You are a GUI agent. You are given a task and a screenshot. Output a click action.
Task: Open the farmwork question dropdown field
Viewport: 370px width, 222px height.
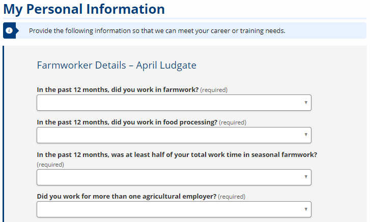click(x=174, y=103)
